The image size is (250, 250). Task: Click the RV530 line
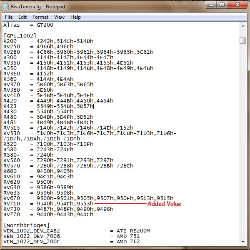[x=90, y=133]
